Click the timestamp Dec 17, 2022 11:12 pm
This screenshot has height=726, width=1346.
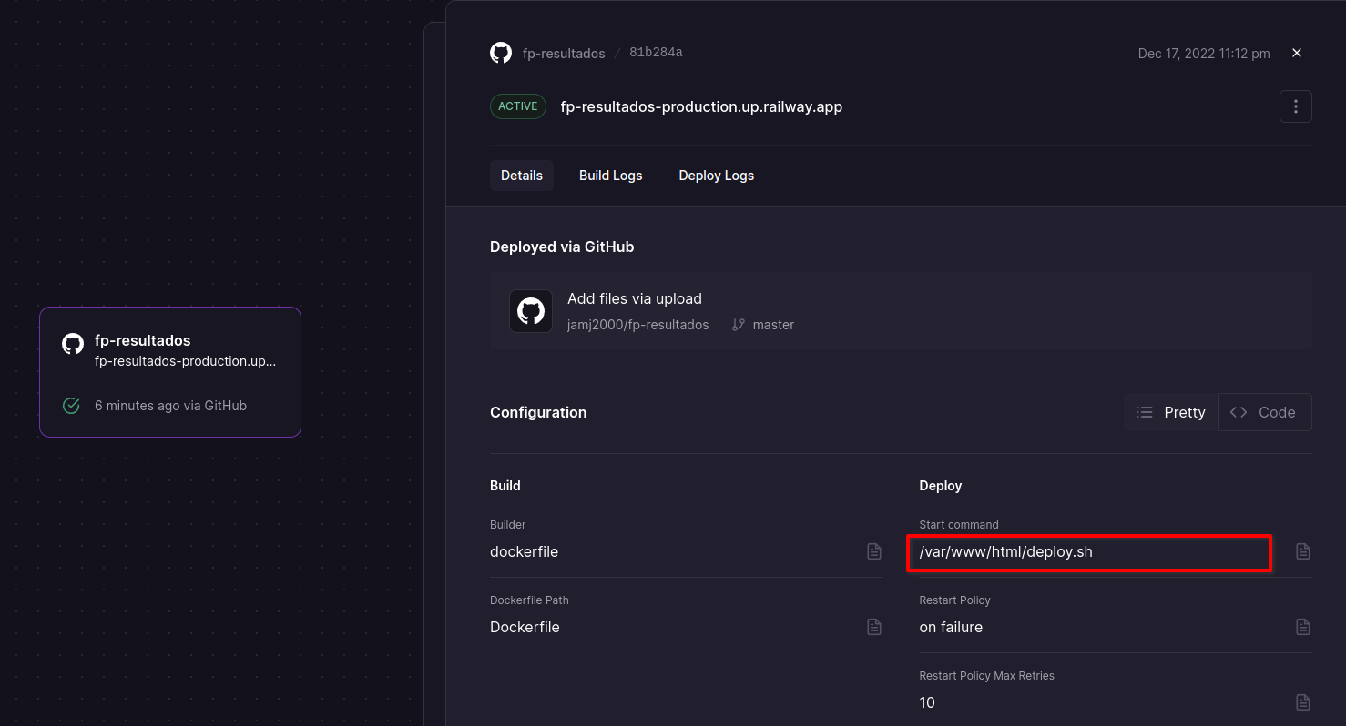coord(1204,54)
